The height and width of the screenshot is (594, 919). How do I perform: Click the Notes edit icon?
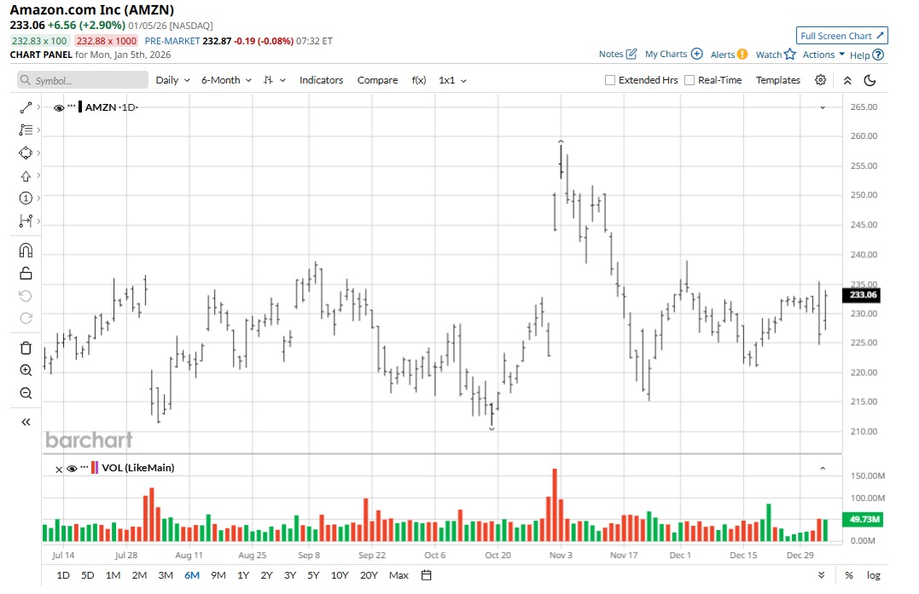coord(631,54)
